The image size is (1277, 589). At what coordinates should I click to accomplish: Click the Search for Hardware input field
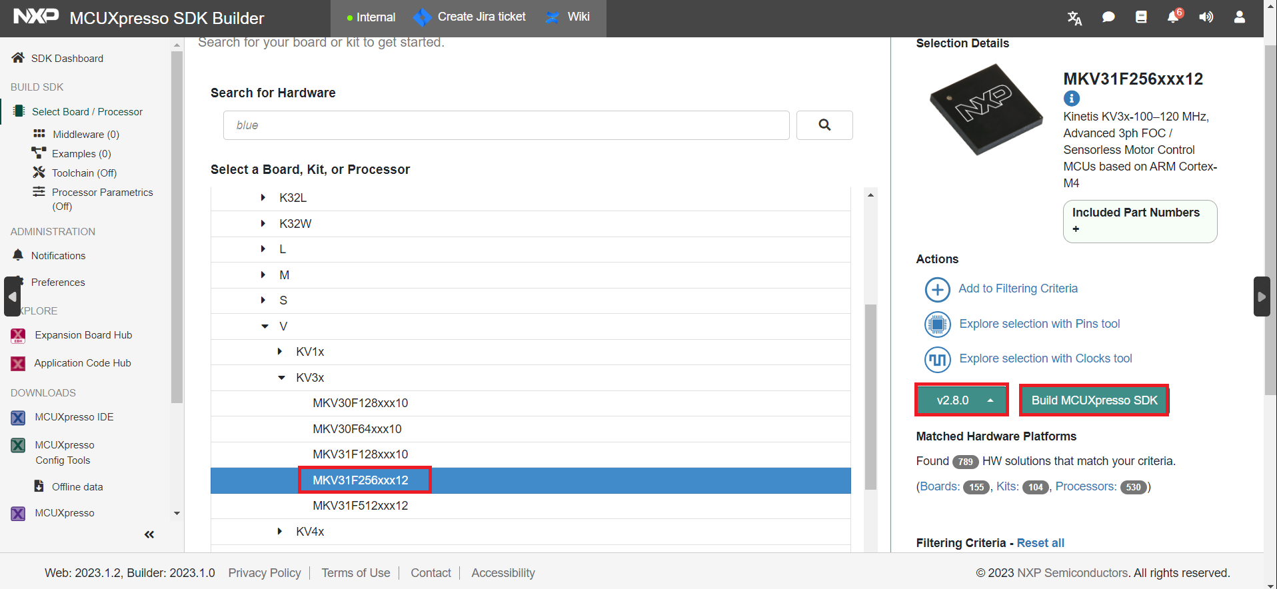coord(507,125)
